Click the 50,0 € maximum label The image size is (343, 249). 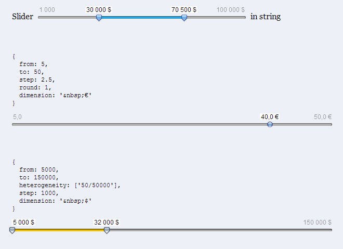[323, 117]
